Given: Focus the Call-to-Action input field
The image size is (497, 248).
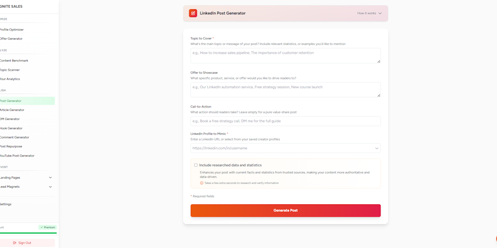Looking at the screenshot, I should click(x=285, y=121).
